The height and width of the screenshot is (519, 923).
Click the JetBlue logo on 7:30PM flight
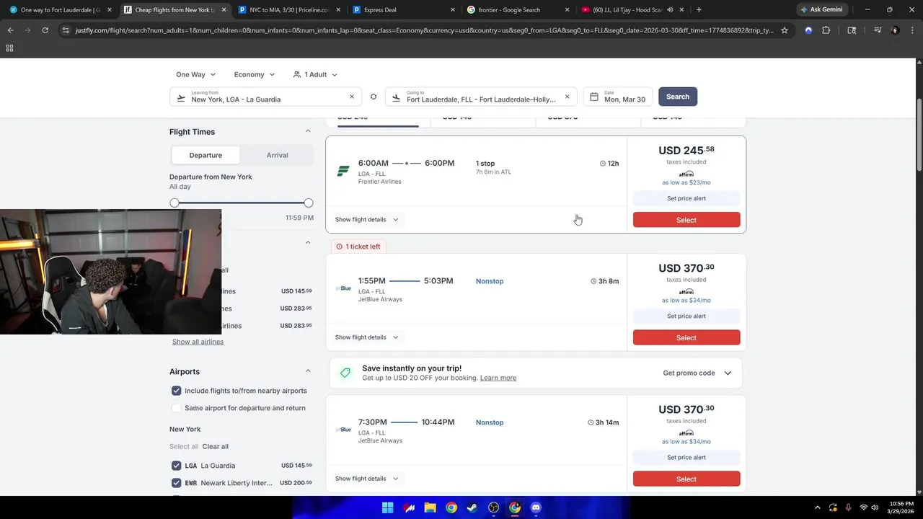pos(343,430)
